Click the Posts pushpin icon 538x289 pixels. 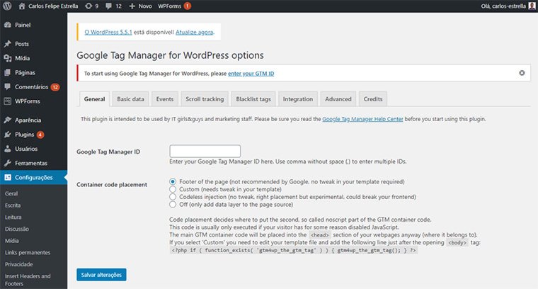pyautogui.click(x=8, y=44)
